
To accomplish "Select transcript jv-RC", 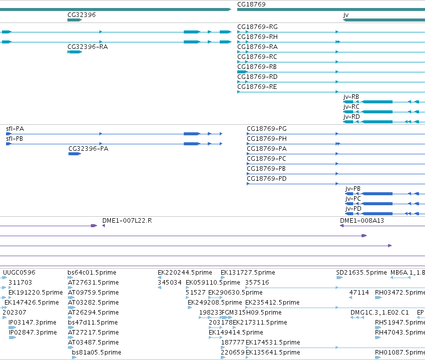I will coord(351,107).
